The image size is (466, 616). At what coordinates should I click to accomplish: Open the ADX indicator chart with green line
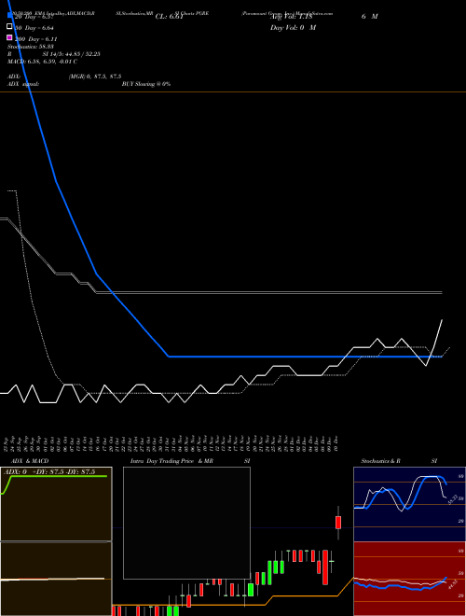pos(56,504)
